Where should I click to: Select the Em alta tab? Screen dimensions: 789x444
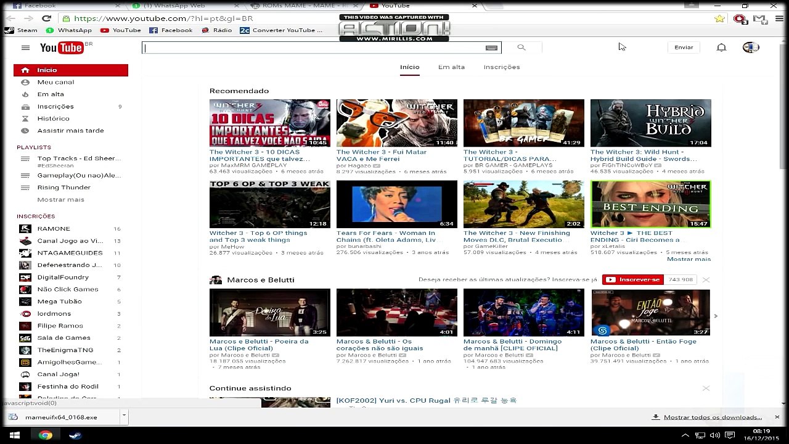click(x=451, y=67)
